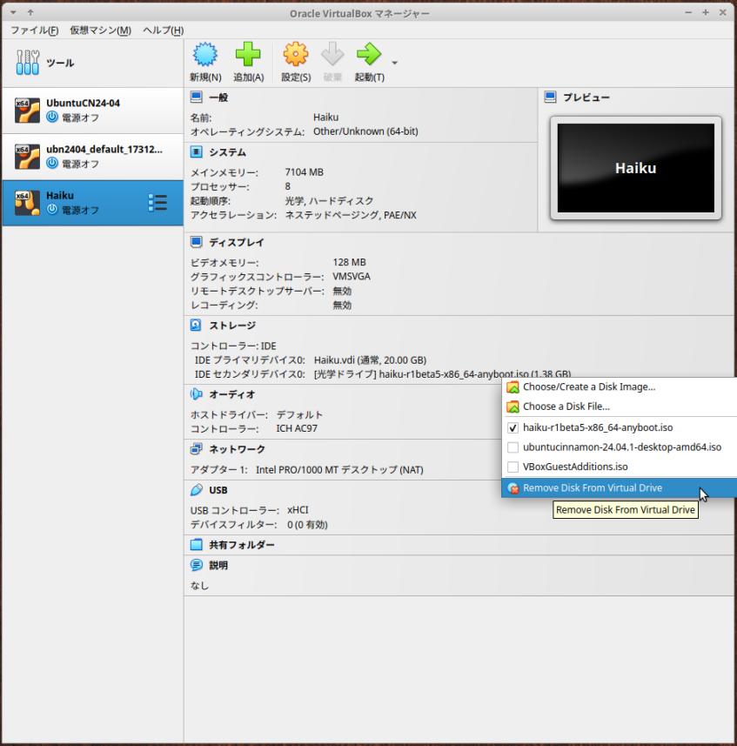Open window menu arrow in title bar
Screen dimensions: 737x746
pos(13,13)
